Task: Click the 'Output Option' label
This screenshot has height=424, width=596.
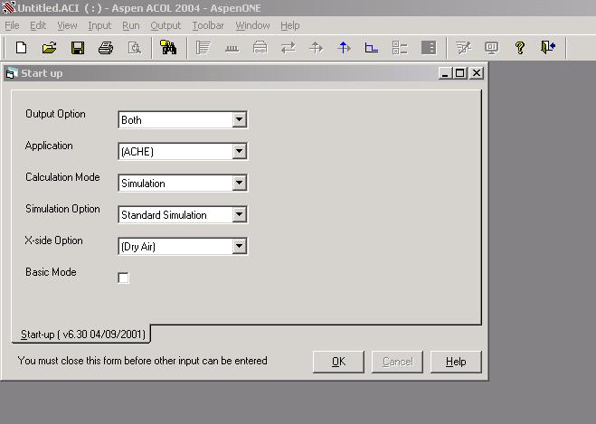Action: coord(55,114)
